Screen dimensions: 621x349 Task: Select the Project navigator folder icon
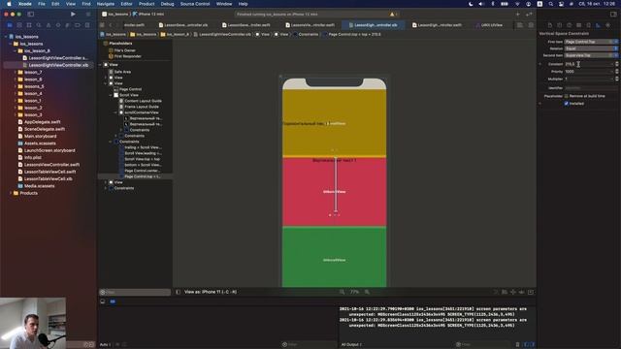click(x=10, y=25)
